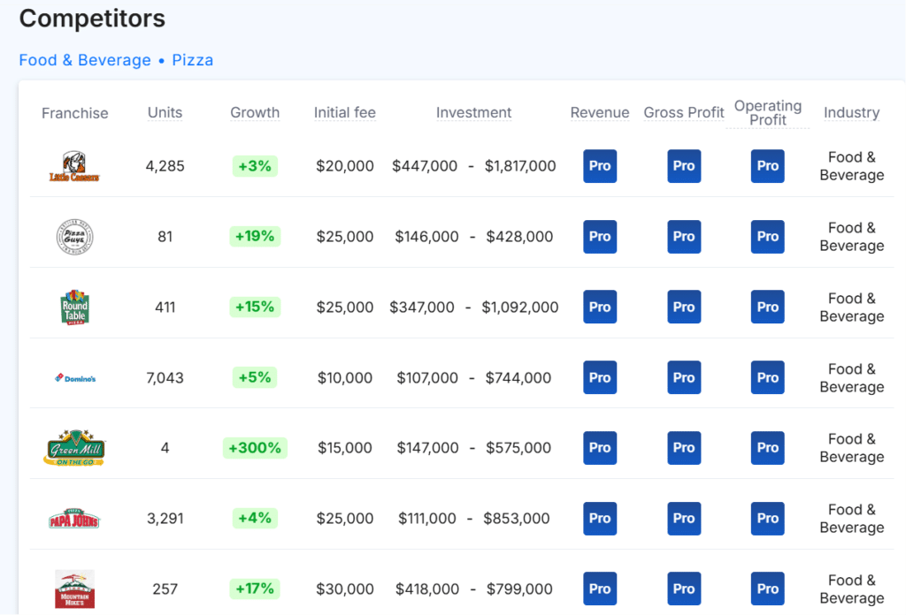Image resolution: width=906 pixels, height=615 pixels.
Task: Unlock Papa Johns Gross Profit Pro badge
Action: 684,518
